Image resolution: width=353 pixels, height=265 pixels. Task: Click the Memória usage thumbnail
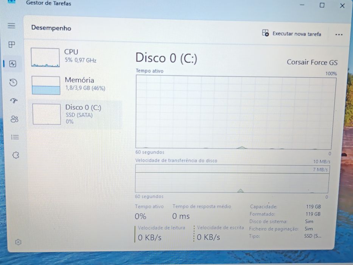click(x=46, y=86)
